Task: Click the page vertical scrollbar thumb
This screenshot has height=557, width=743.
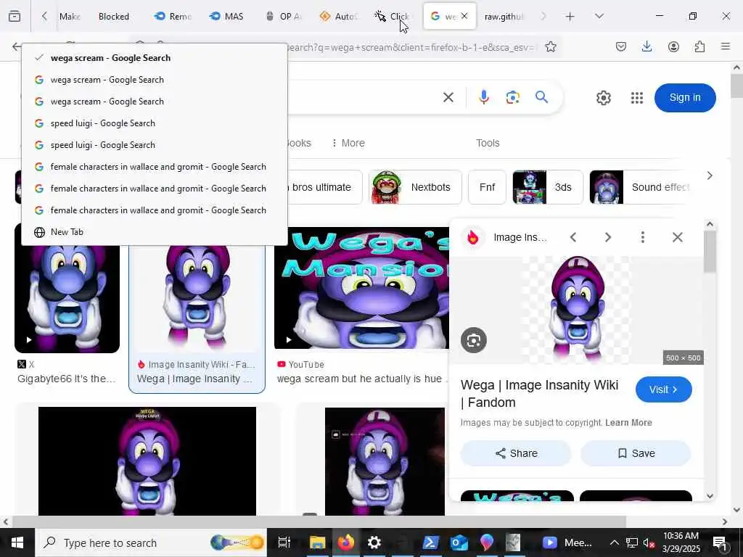Action: click(736, 86)
